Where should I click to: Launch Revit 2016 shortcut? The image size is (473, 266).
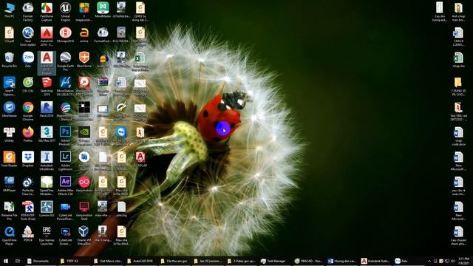[47, 109]
